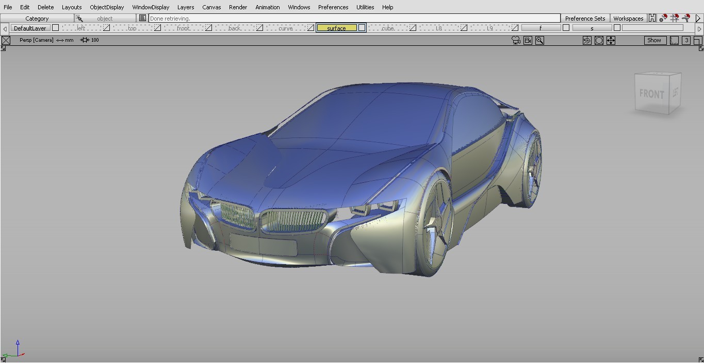This screenshot has height=363, width=704.
Task: Open the Workspaces selector
Action: tap(628, 18)
